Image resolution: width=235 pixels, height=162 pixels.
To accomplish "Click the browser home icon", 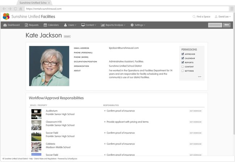I will [x=21, y=9].
